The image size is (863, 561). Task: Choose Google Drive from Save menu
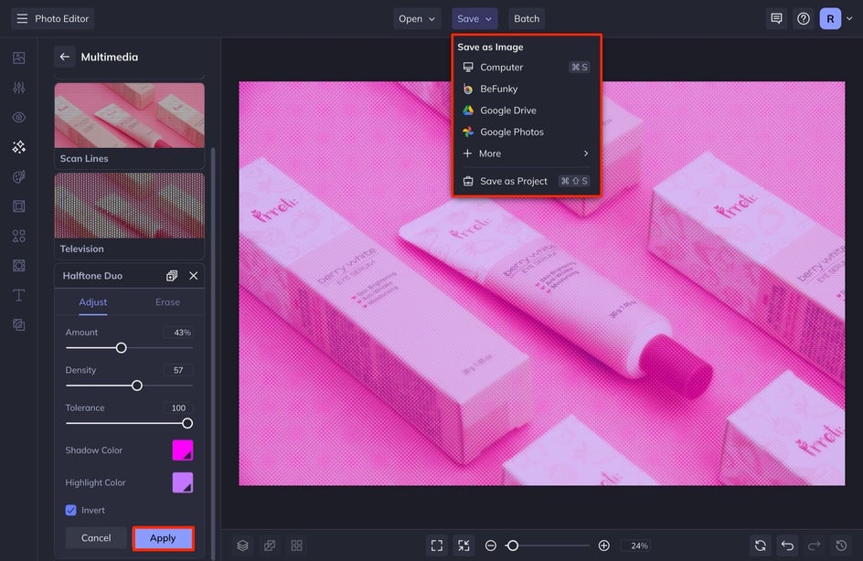[507, 111]
